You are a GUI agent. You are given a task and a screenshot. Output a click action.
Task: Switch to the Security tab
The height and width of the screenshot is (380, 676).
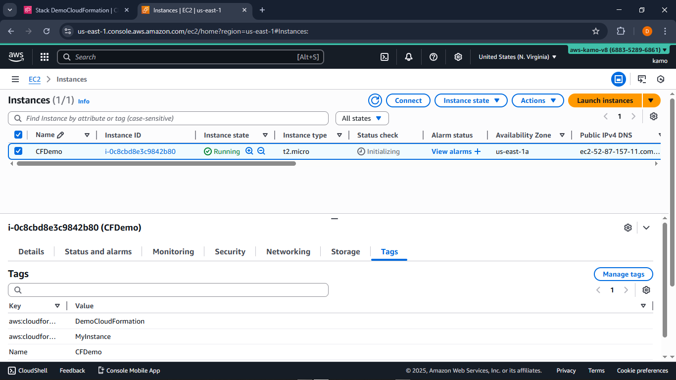(x=230, y=251)
